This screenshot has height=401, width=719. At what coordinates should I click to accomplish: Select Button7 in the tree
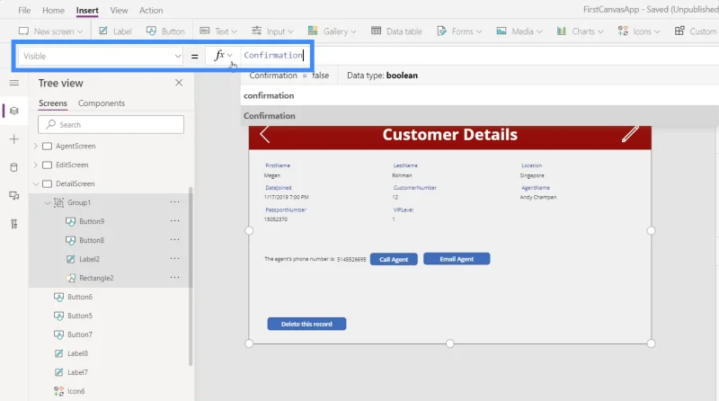pos(80,334)
